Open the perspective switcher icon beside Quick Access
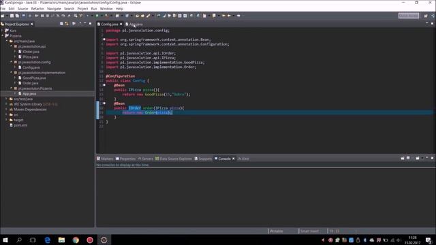 click(426, 16)
